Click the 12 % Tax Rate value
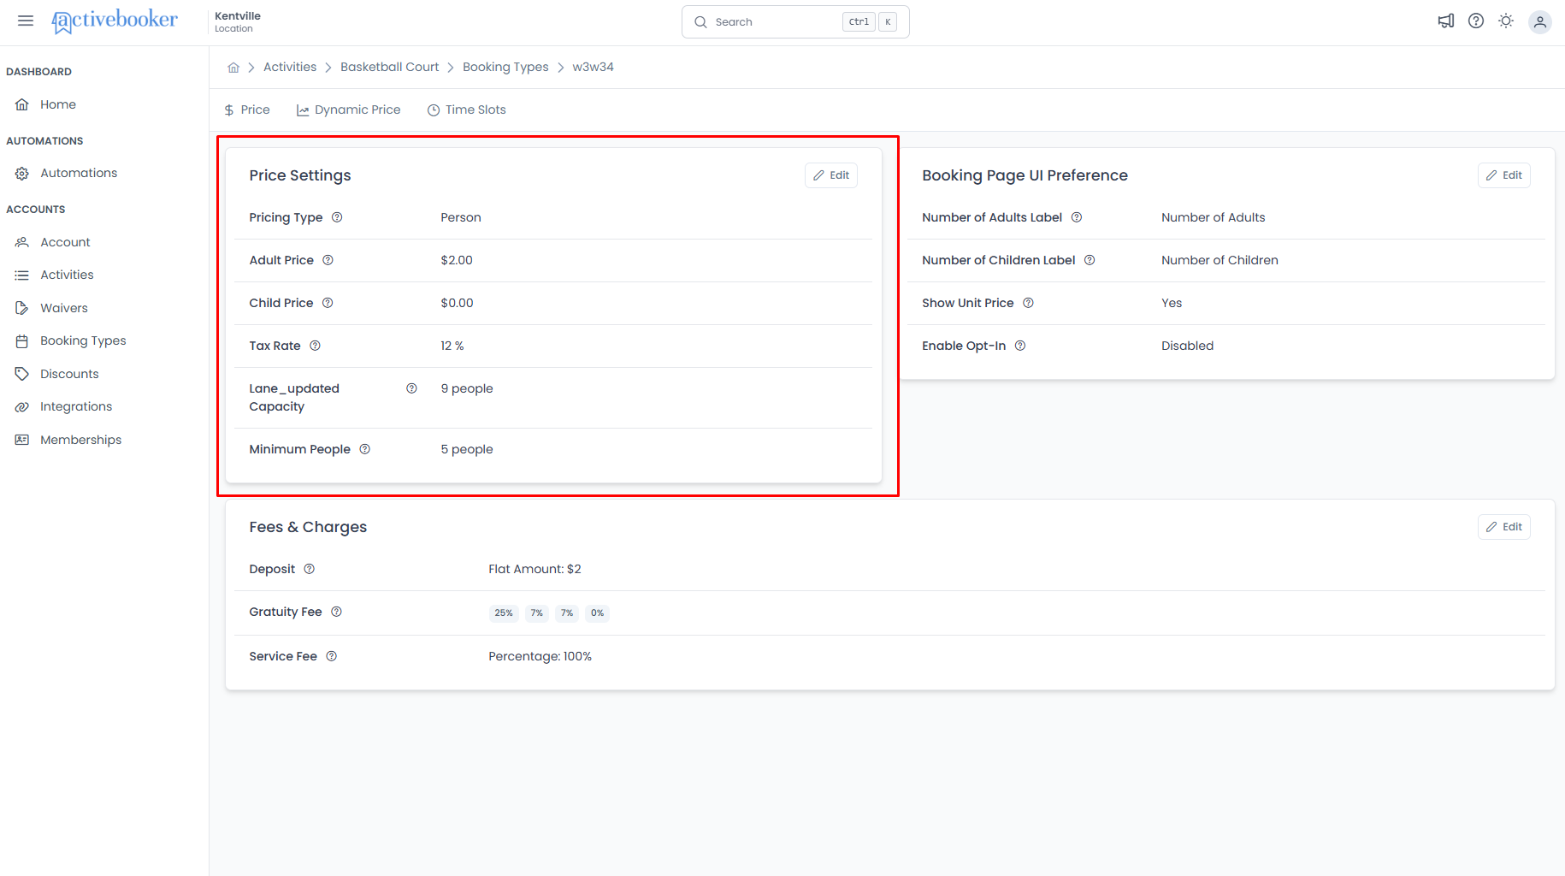This screenshot has width=1565, height=876. click(452, 346)
